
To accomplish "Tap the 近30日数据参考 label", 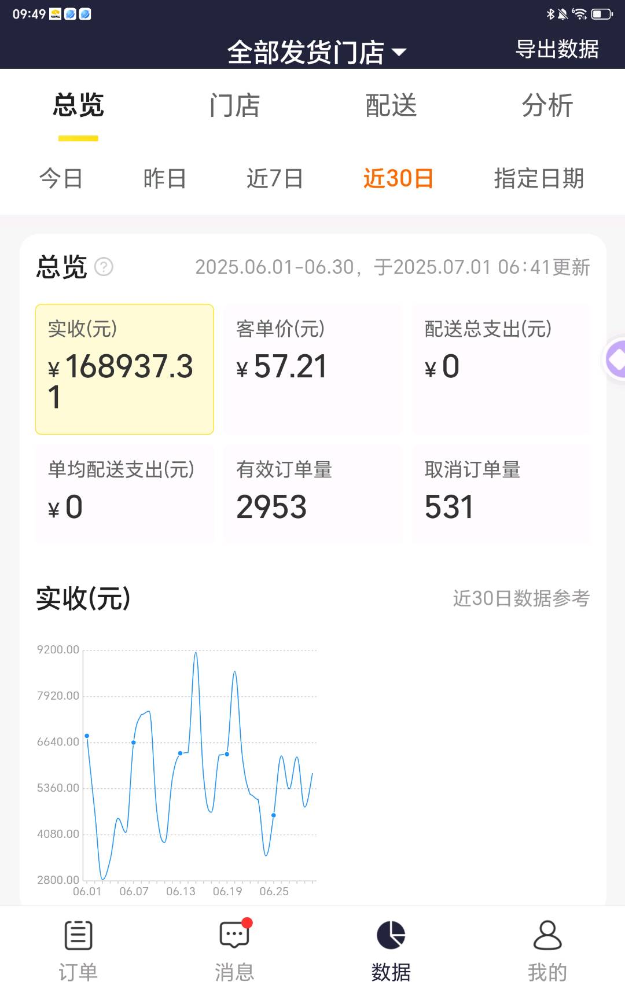I will click(x=521, y=598).
